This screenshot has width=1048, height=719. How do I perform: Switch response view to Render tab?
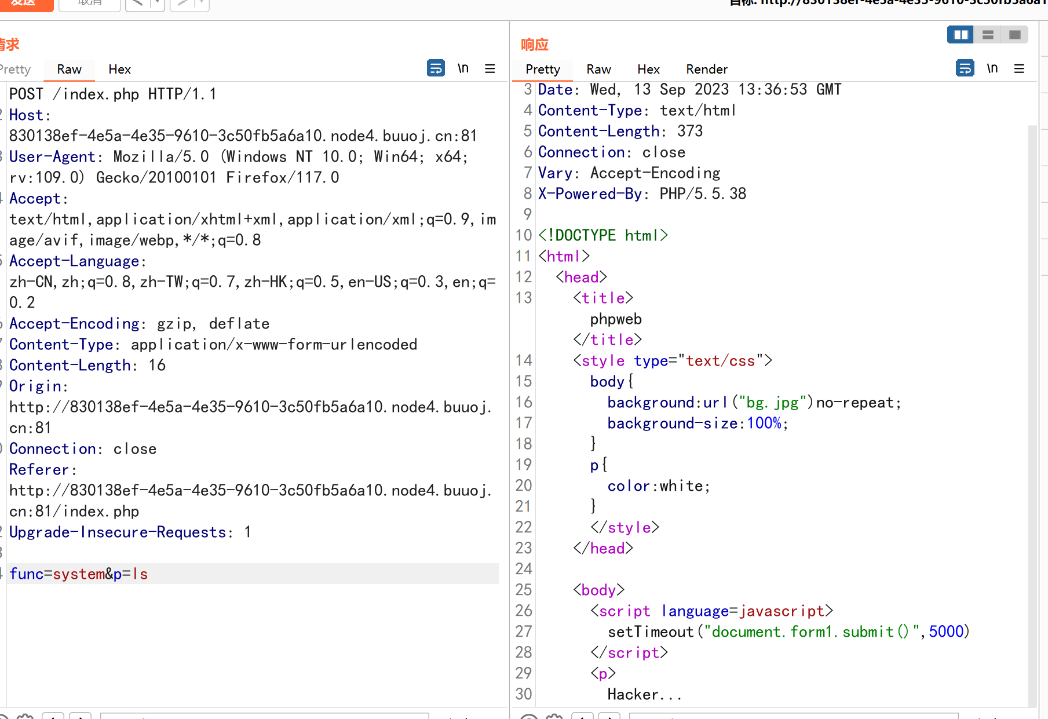pos(707,70)
